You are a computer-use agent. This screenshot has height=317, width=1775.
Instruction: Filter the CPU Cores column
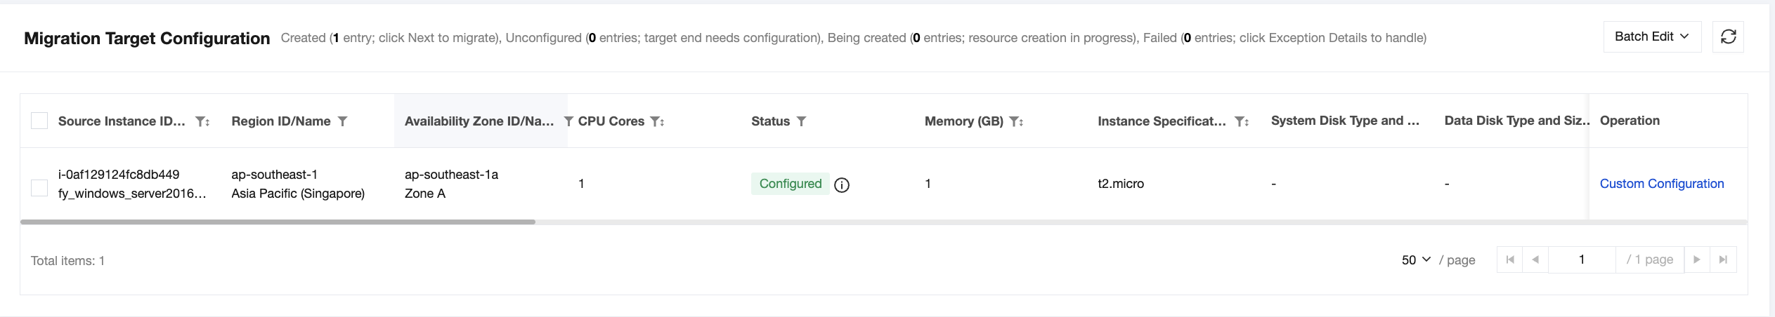(x=656, y=121)
